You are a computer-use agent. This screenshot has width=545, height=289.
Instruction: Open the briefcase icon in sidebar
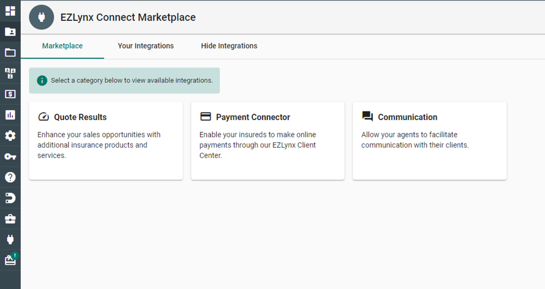[x=10, y=219]
